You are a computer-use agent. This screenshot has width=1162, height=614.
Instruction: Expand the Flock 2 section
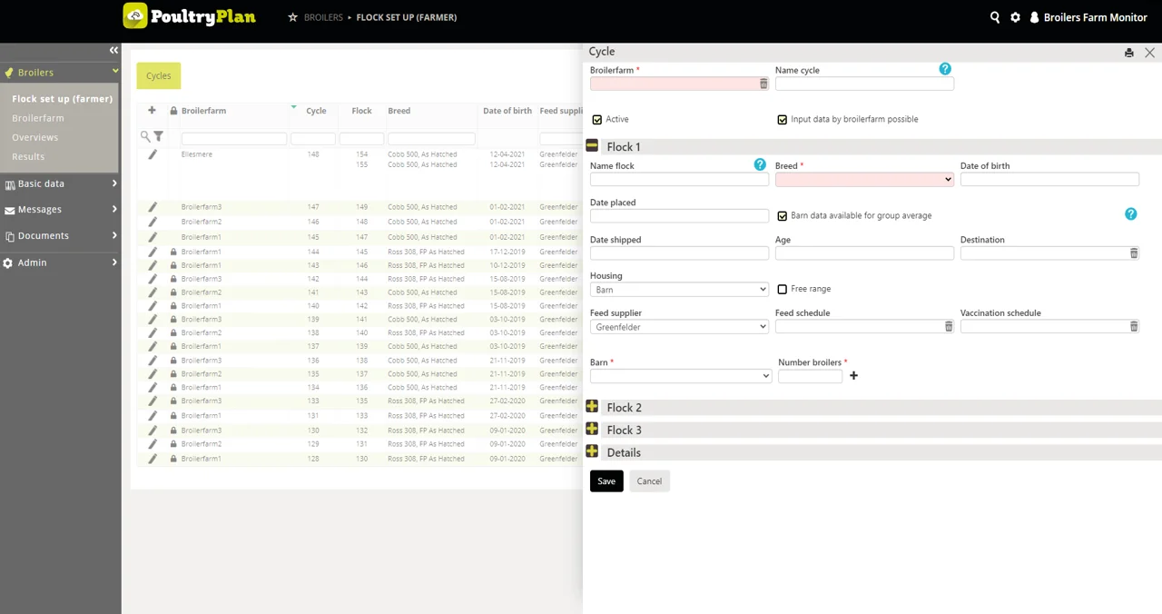592,407
